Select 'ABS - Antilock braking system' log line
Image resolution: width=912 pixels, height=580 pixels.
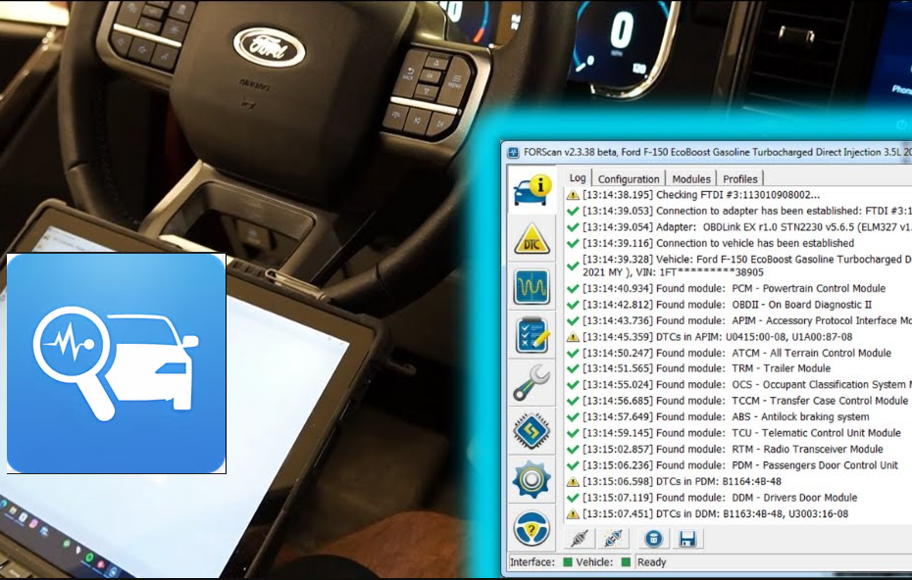(726, 417)
